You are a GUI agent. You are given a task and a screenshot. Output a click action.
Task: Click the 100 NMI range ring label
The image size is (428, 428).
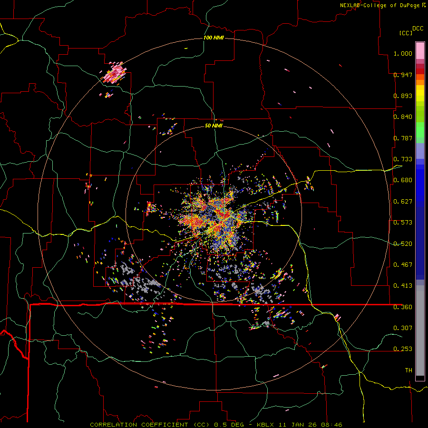(x=214, y=38)
